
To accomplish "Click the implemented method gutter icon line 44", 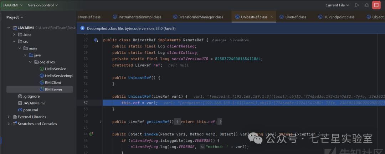I will tap(92, 134).
